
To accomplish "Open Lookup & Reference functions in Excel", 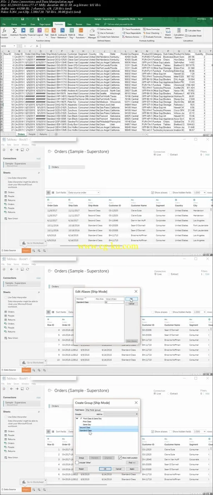I will 62,32.
